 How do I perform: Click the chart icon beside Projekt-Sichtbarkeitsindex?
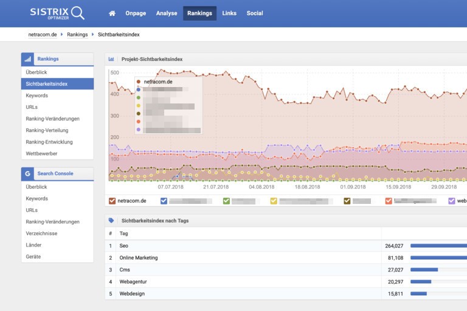[111, 59]
